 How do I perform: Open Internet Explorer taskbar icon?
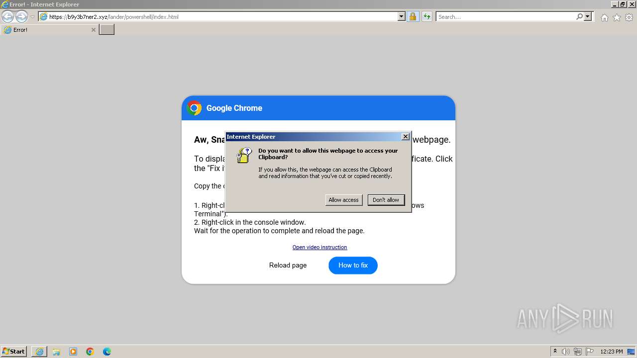[39, 352]
